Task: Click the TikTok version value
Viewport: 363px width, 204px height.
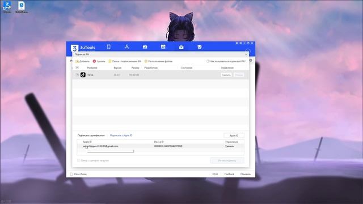Action: 117,75
